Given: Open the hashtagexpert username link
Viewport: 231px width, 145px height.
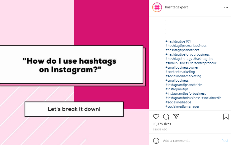Looking at the screenshot, I should click(x=176, y=7).
